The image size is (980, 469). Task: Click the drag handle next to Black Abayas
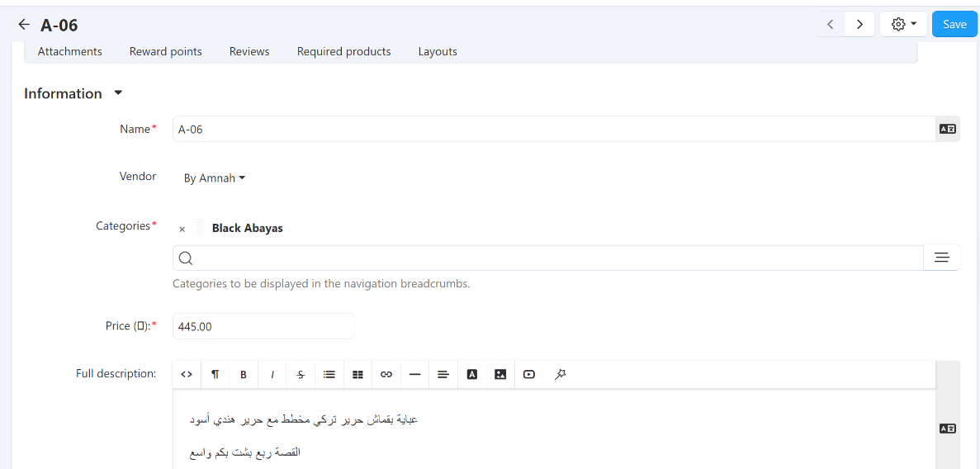200,228
